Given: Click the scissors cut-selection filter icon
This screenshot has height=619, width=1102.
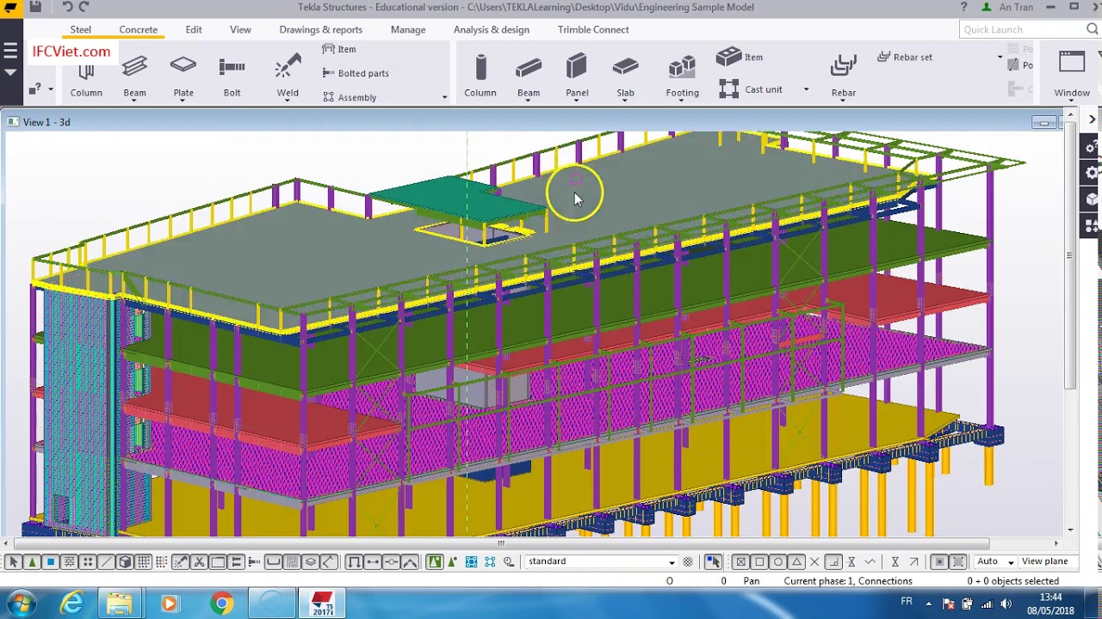Looking at the screenshot, I should click(x=199, y=561).
